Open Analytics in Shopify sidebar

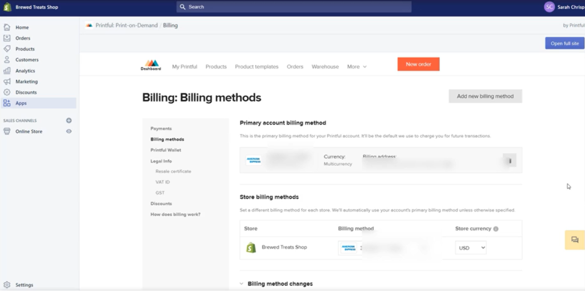click(25, 70)
